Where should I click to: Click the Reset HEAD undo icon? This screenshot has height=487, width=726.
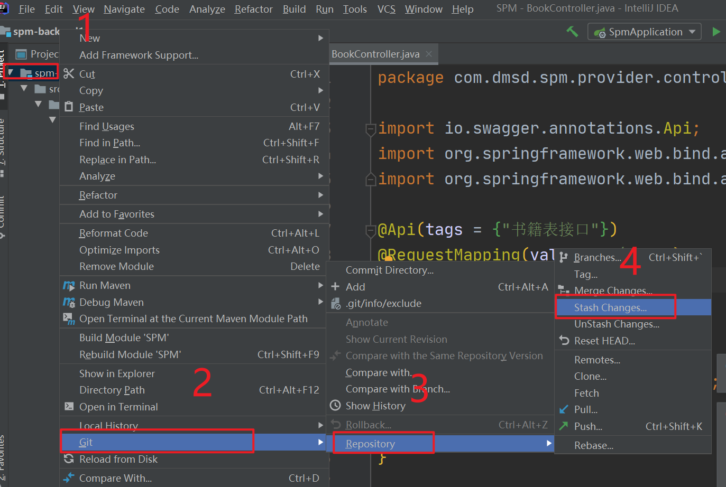(564, 341)
